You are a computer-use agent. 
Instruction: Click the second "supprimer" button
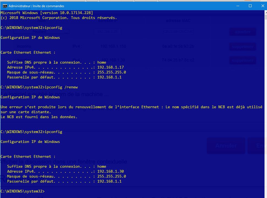click(242, 60)
